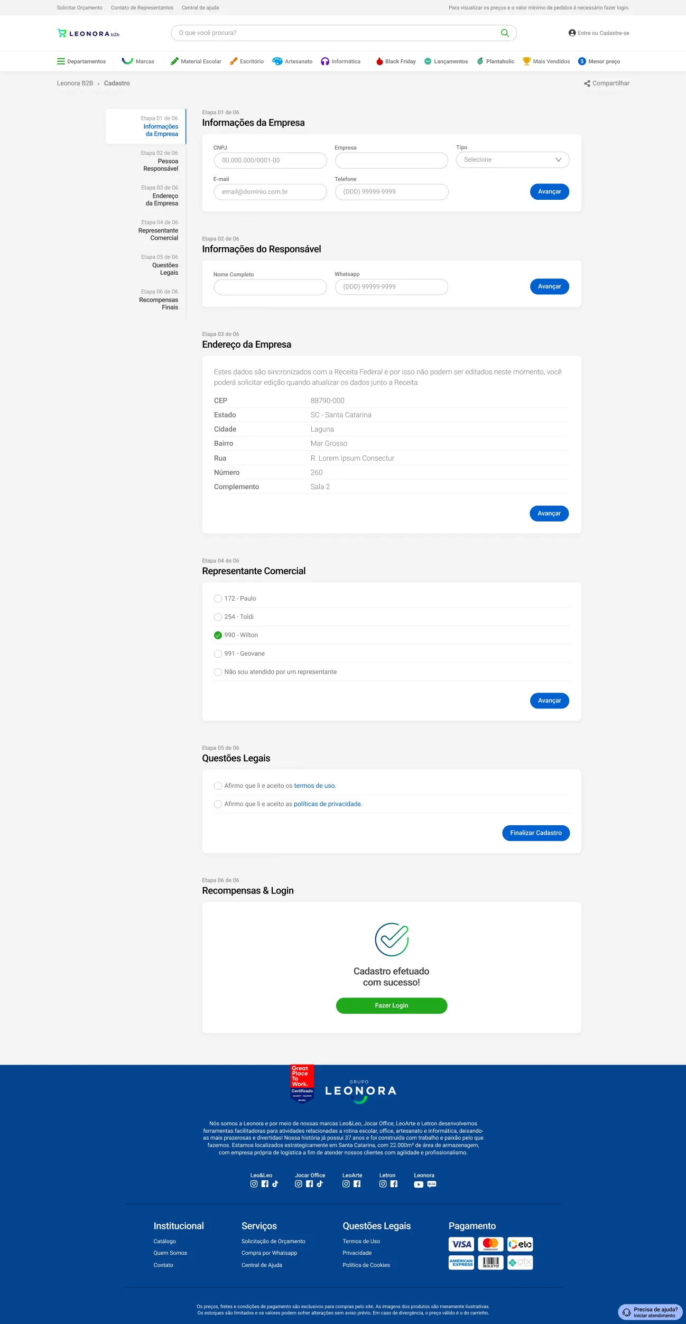This screenshot has height=1324, width=686.
Task: Open the Letron Facebook icon
Action: [x=394, y=1184]
